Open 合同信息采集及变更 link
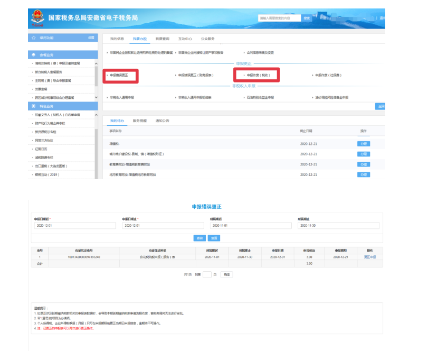Viewport: 428px width, 351px height. pyautogui.click(x=260, y=52)
